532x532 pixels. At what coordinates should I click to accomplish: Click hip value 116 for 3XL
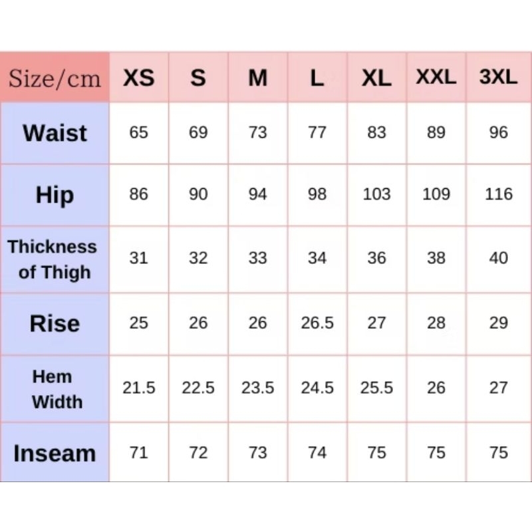(x=498, y=195)
